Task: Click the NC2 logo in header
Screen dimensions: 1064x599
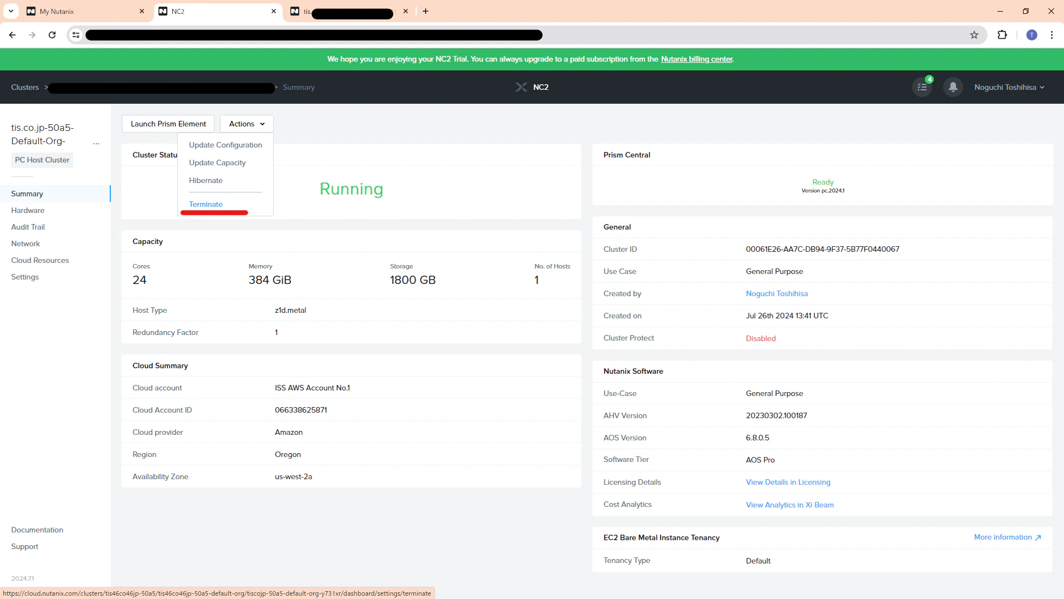Action: click(x=532, y=87)
